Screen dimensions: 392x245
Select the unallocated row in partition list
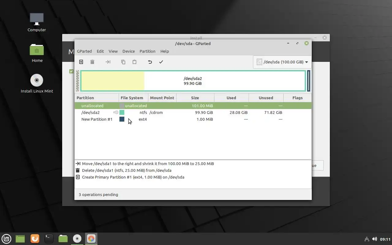pos(193,106)
